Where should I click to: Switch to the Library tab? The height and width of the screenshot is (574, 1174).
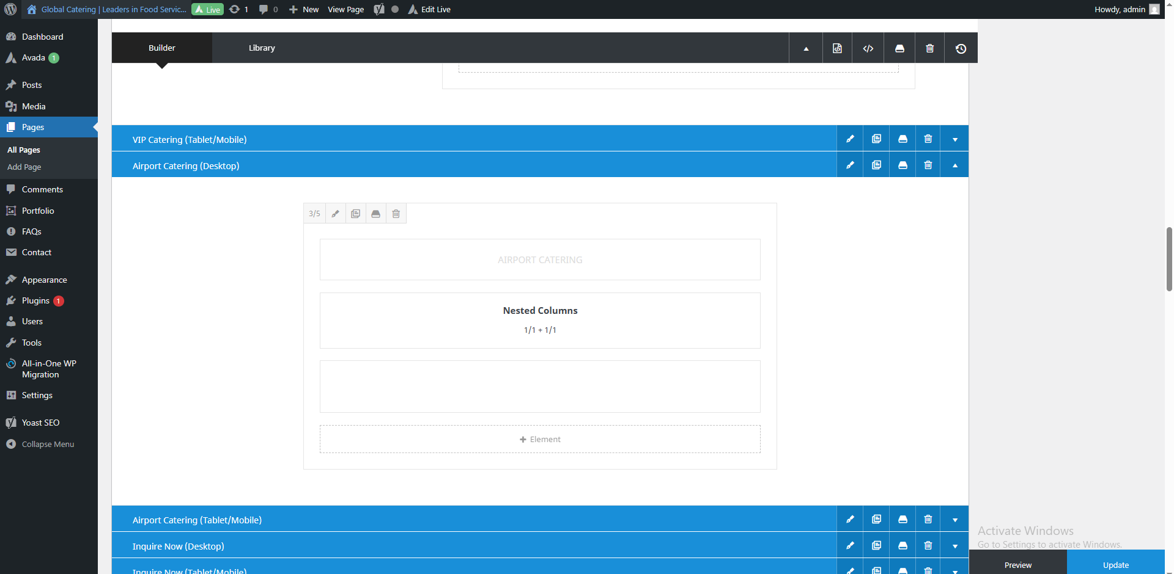(x=262, y=48)
